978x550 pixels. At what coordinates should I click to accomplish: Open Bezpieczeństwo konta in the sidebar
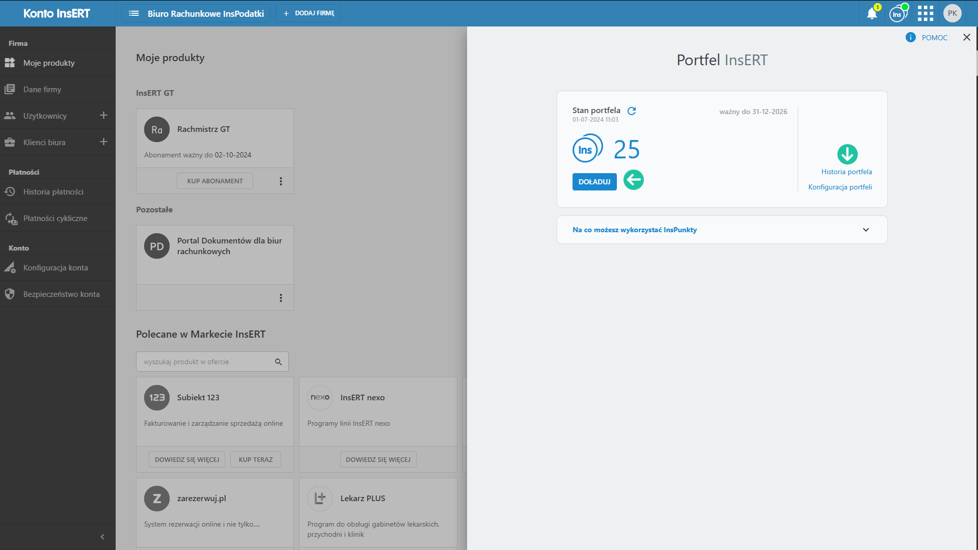pyautogui.click(x=61, y=294)
